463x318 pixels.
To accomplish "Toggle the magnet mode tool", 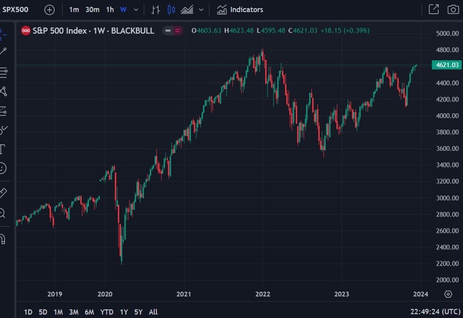I will click(3, 239).
